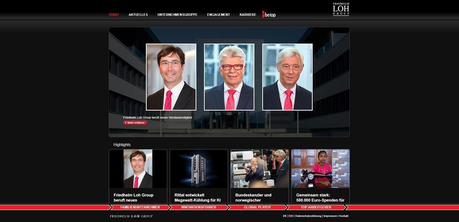Open the KARRIERE menu
The height and width of the screenshot is (222, 459).
tap(248, 15)
